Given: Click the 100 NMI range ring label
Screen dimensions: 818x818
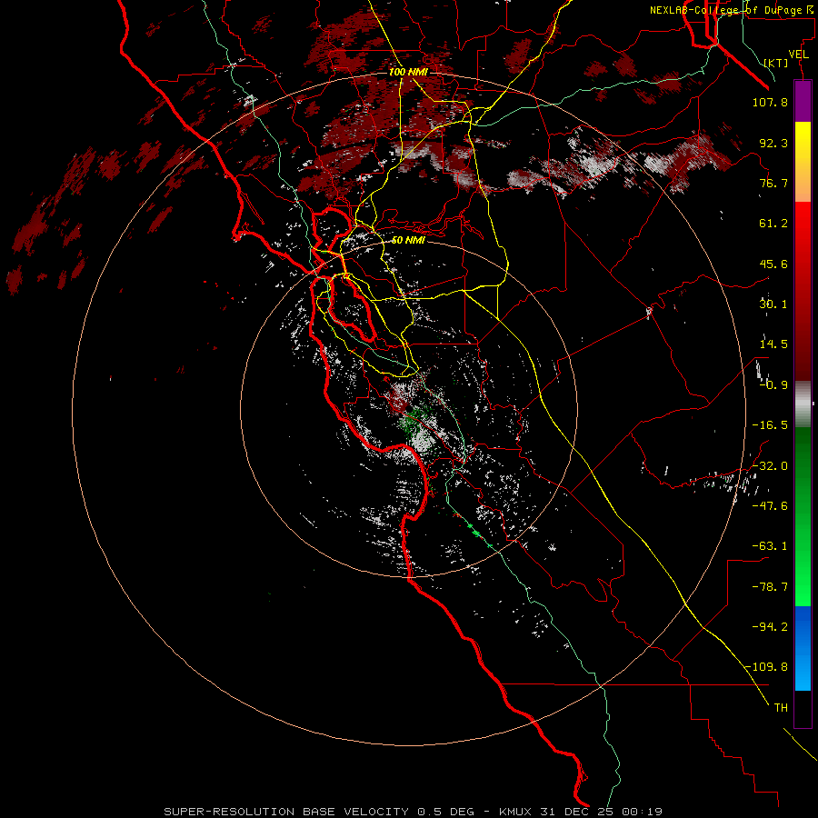Looking at the screenshot, I should tap(408, 72).
